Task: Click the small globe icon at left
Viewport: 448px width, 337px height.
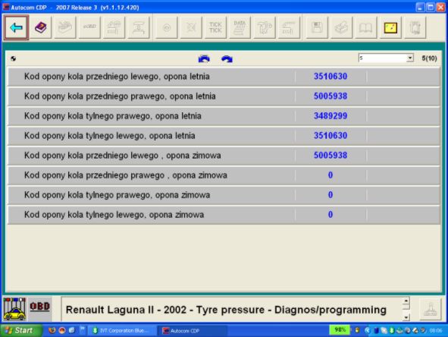Action: (13, 58)
